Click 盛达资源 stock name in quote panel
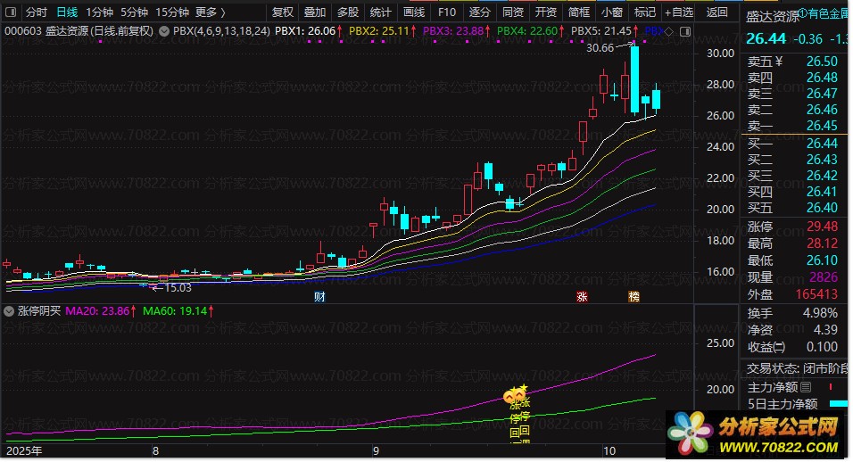 pos(772,17)
